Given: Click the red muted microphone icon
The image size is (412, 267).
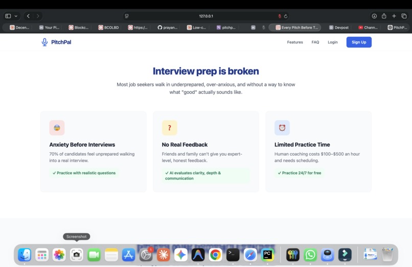Looking at the screenshot, I should (280, 16).
